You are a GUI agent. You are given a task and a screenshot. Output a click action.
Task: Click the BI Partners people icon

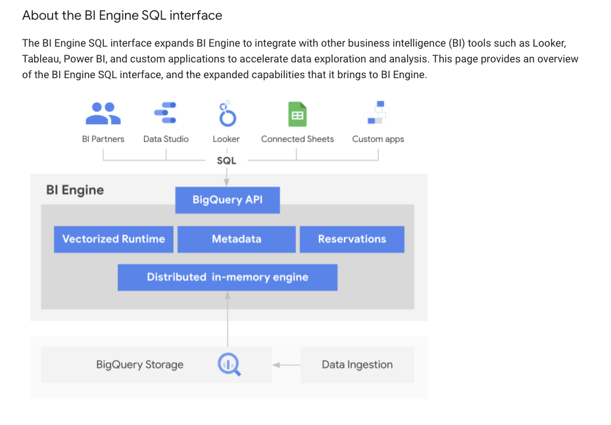click(x=103, y=113)
